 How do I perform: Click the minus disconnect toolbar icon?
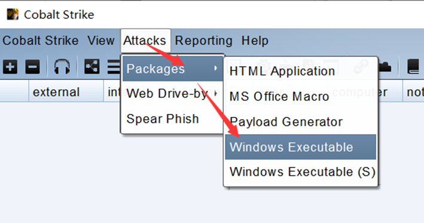pos(32,67)
